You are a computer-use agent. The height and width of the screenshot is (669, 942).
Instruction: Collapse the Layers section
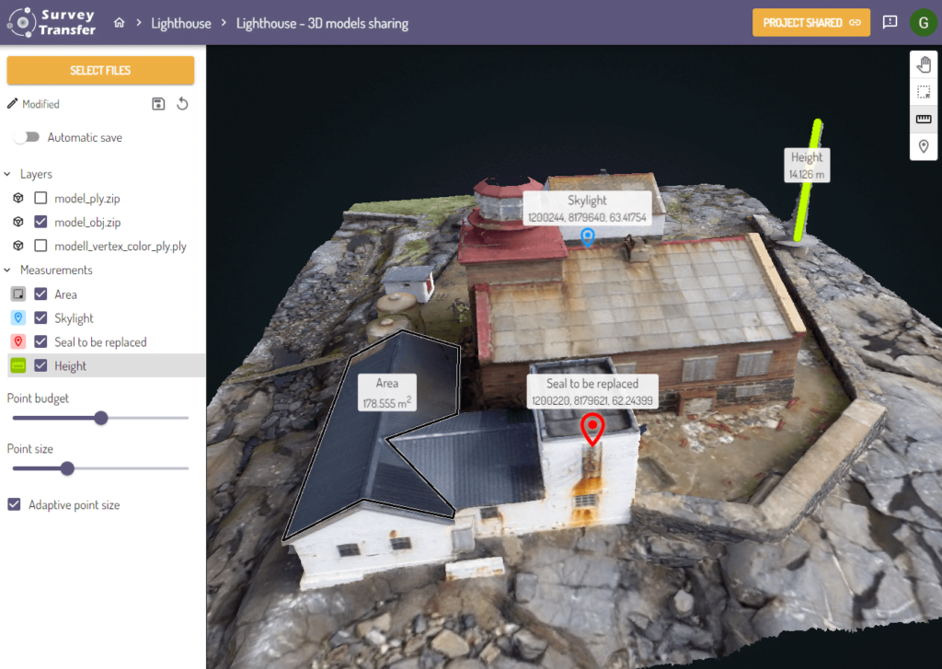(x=8, y=174)
